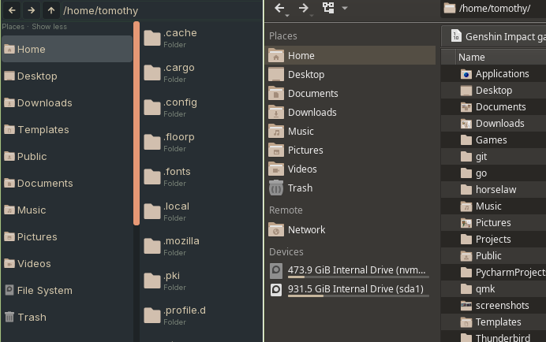Select the .mozilla folder icon
Screen dimensions: 546x342
click(x=152, y=246)
